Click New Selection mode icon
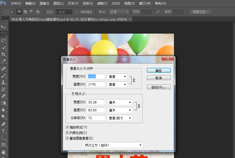Image resolution: width=235 pixels, height=158 pixels. (19, 12)
